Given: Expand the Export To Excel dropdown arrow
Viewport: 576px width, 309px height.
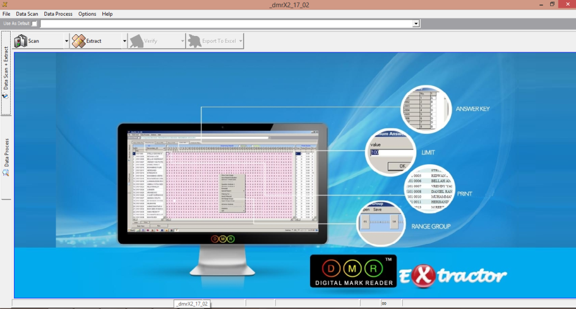Looking at the screenshot, I should tap(241, 41).
